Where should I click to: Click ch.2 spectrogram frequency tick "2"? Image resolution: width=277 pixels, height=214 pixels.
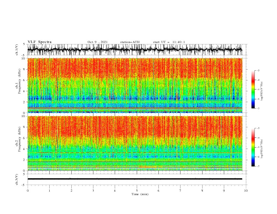coord(24,160)
